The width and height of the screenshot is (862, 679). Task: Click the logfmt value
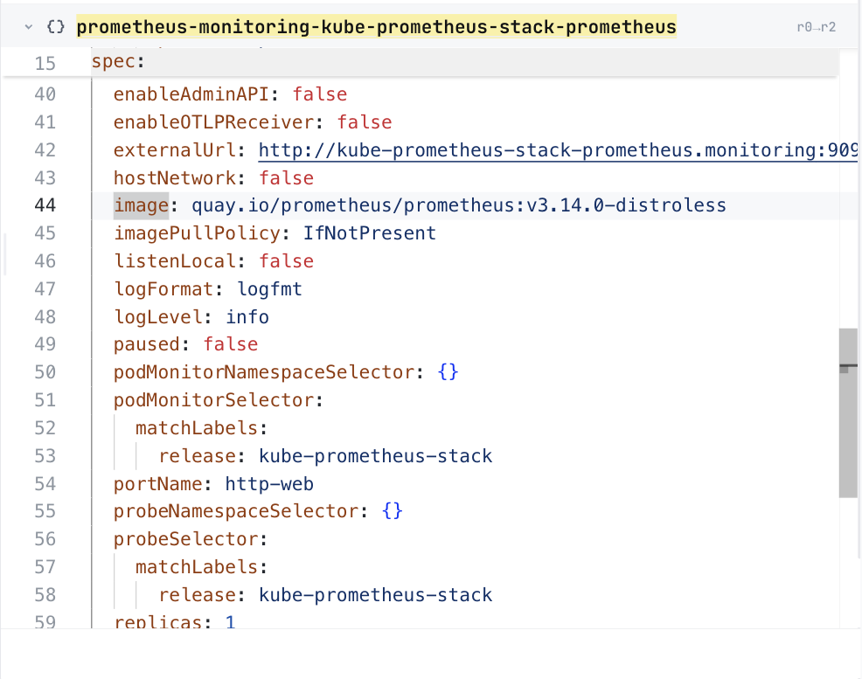(269, 289)
